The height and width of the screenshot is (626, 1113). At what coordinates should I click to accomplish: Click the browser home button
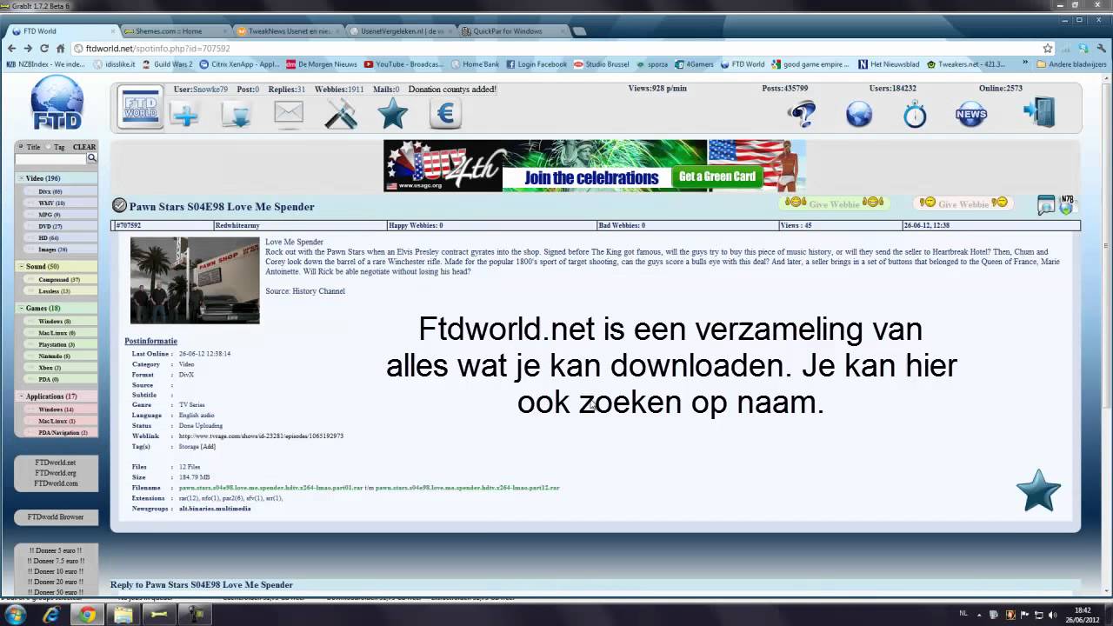point(60,49)
